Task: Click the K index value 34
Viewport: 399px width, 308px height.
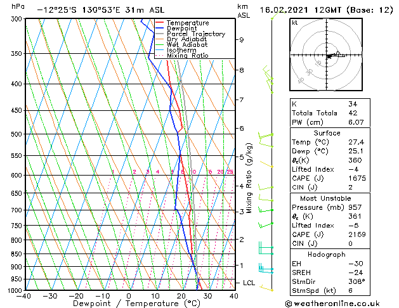Action: (353, 104)
